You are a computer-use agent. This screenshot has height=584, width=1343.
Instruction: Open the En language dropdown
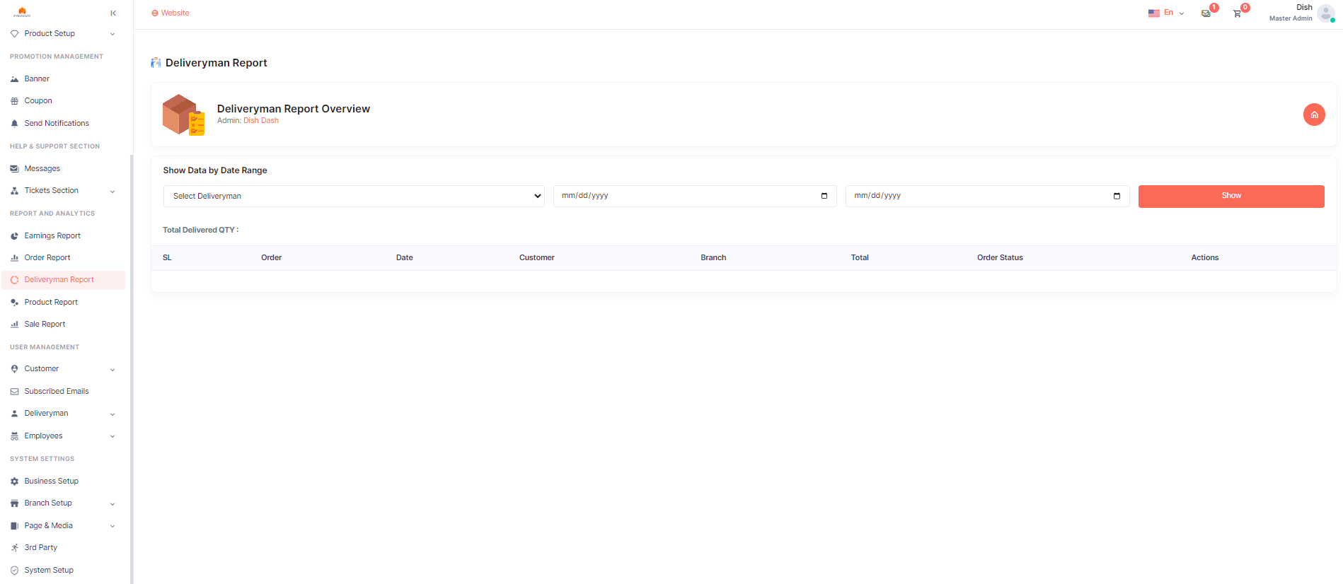pyautogui.click(x=1166, y=13)
